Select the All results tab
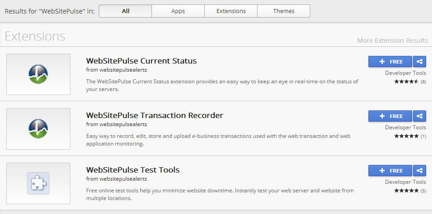432x214 pixels. 125,11
